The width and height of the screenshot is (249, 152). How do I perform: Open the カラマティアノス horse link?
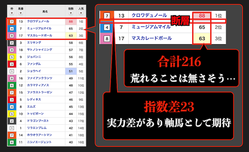point(38,85)
